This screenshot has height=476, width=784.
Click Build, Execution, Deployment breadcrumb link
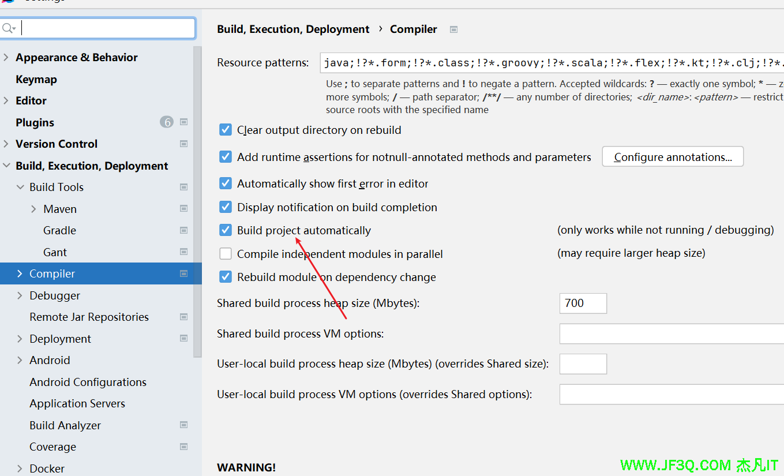(x=293, y=29)
